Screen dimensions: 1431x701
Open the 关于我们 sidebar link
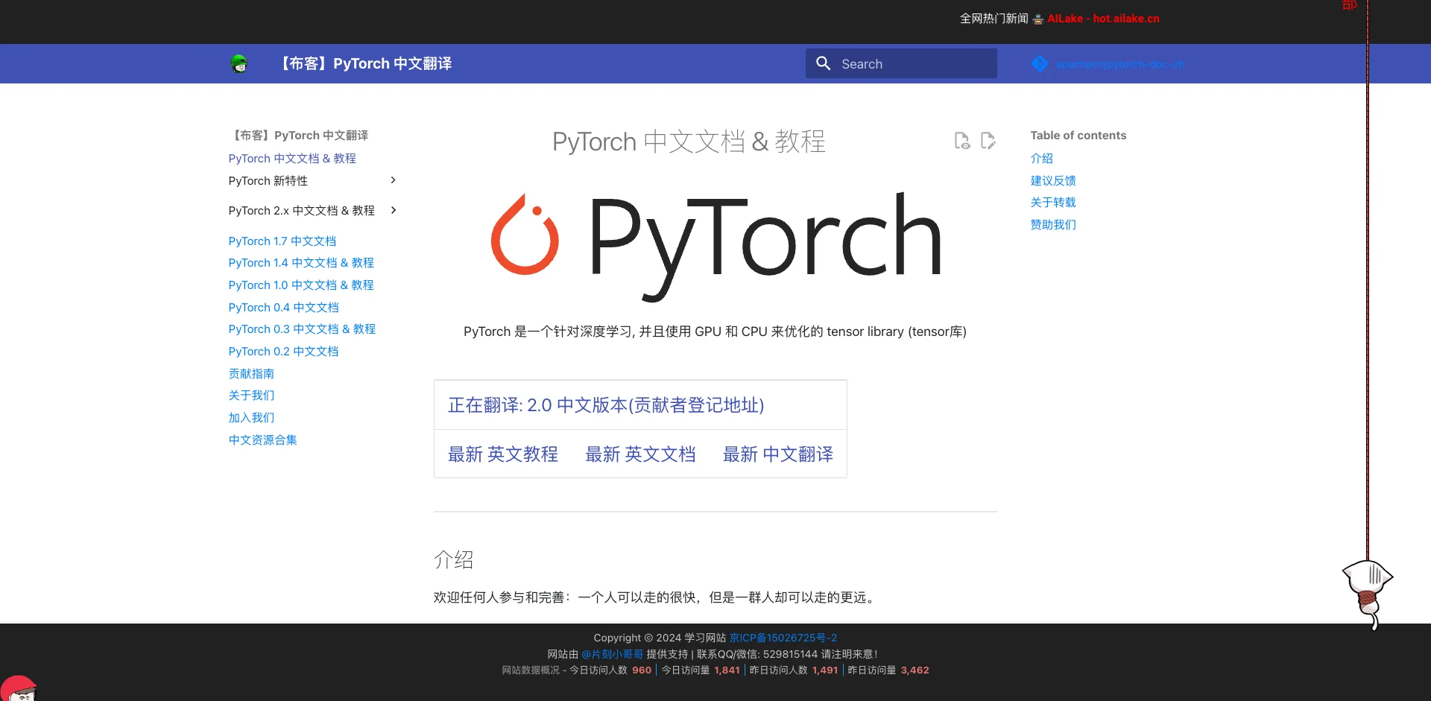click(251, 396)
